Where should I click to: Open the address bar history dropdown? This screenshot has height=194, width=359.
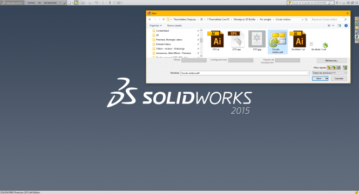[x=302, y=19]
